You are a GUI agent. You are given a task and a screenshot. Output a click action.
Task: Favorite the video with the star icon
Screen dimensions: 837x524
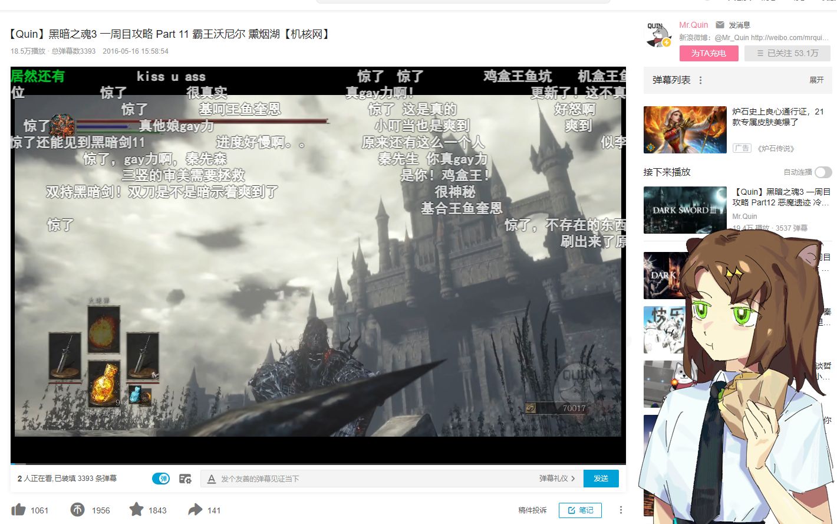136,509
